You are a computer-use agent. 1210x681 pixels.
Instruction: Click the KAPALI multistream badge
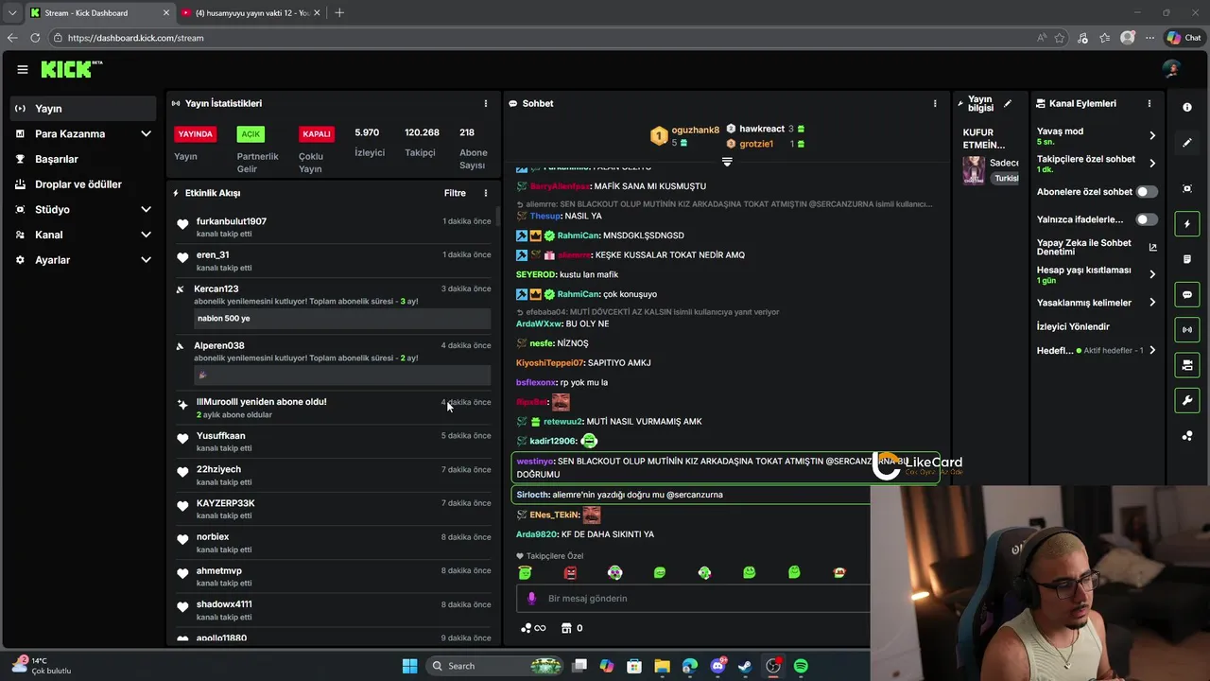pos(316,134)
